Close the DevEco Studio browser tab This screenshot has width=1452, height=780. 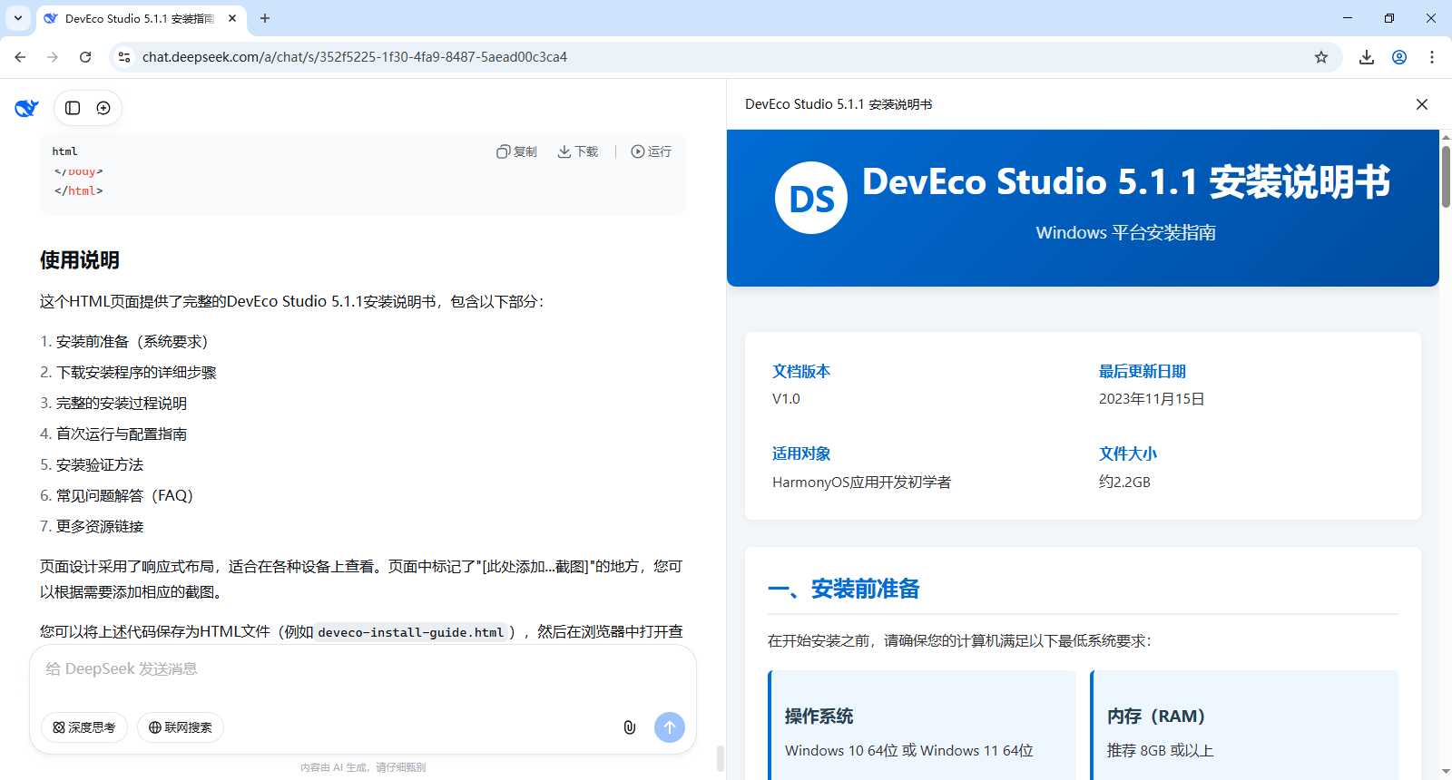[232, 18]
